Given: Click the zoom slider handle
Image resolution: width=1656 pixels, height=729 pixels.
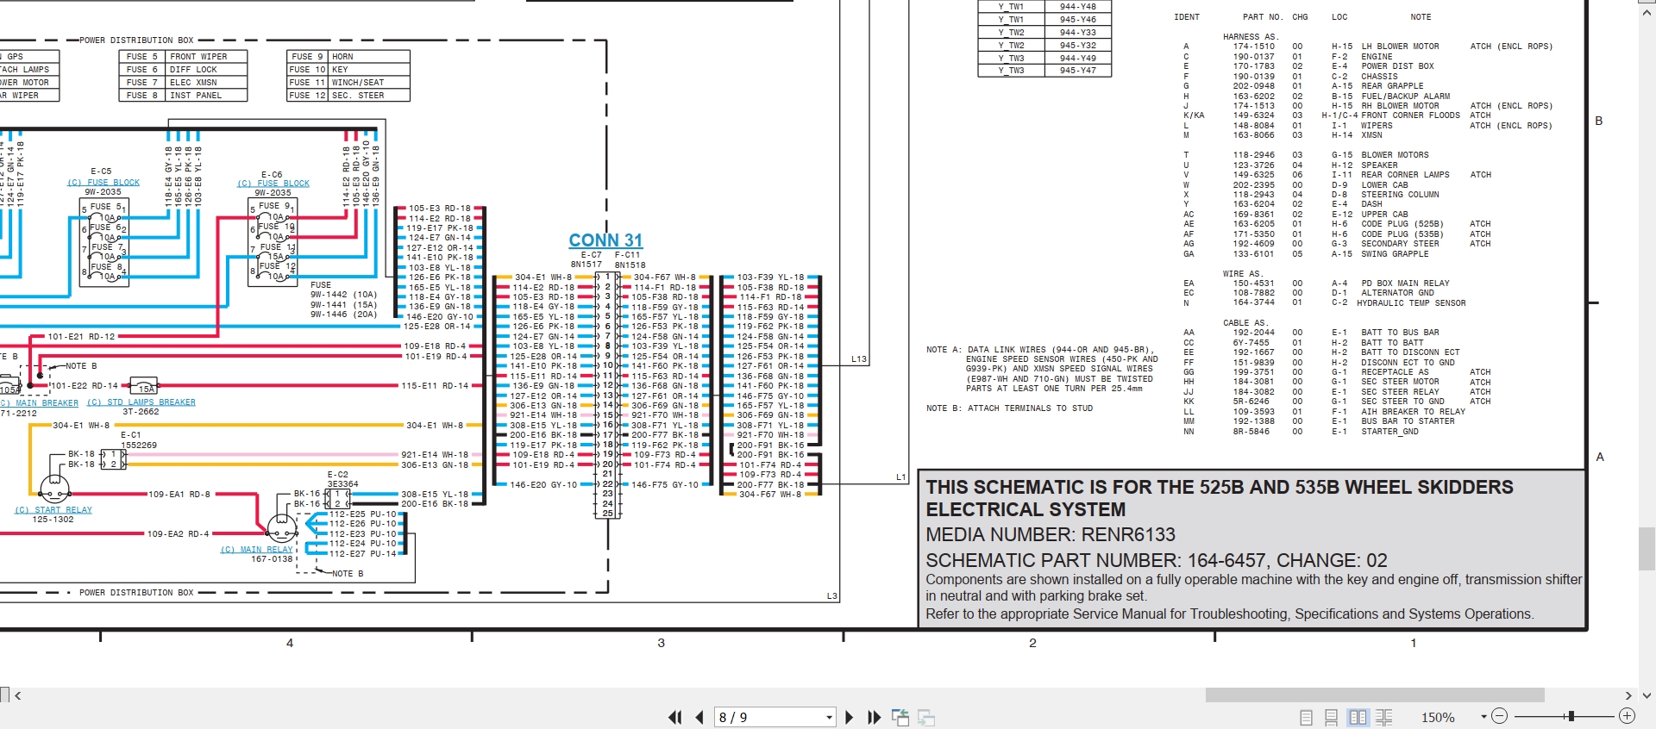Looking at the screenshot, I should [x=1571, y=716].
